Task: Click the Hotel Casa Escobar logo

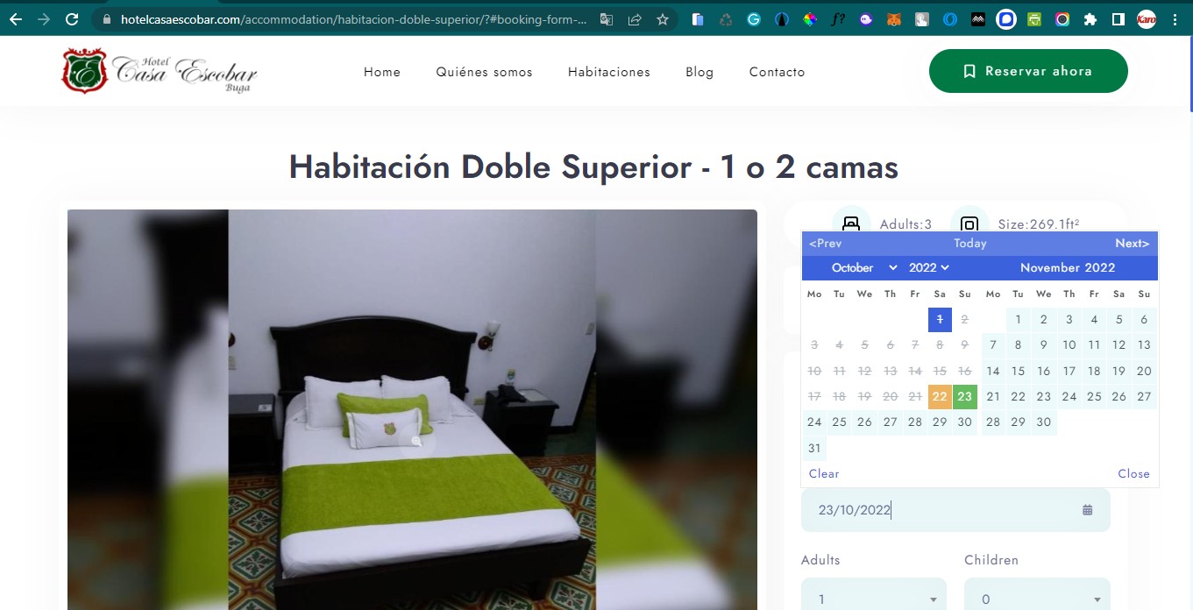Action: tap(156, 71)
